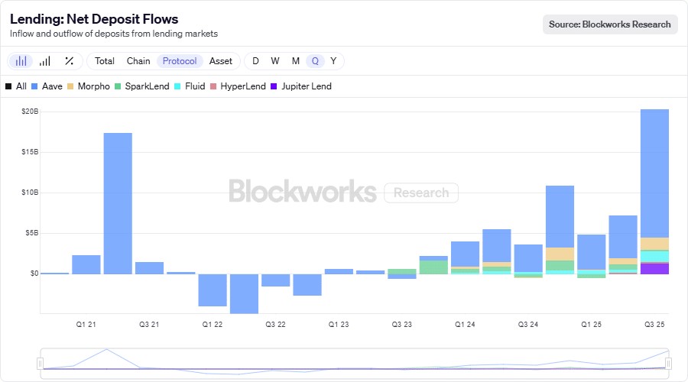Click the Source: Blockworks Research button
688x382 pixels.
610,24
